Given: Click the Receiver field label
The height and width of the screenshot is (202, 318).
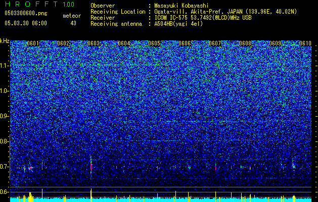Looking at the screenshot, I should coord(103,18).
